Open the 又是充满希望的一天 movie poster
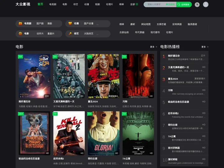The width and height of the screenshot is (224, 168). (69, 76)
